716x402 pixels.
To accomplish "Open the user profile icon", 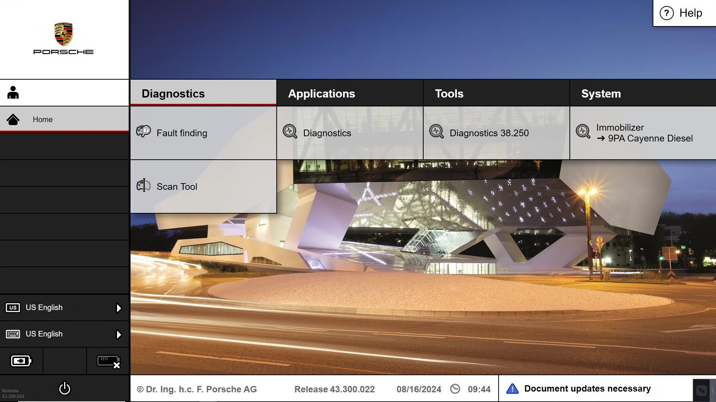I will 13,93.
